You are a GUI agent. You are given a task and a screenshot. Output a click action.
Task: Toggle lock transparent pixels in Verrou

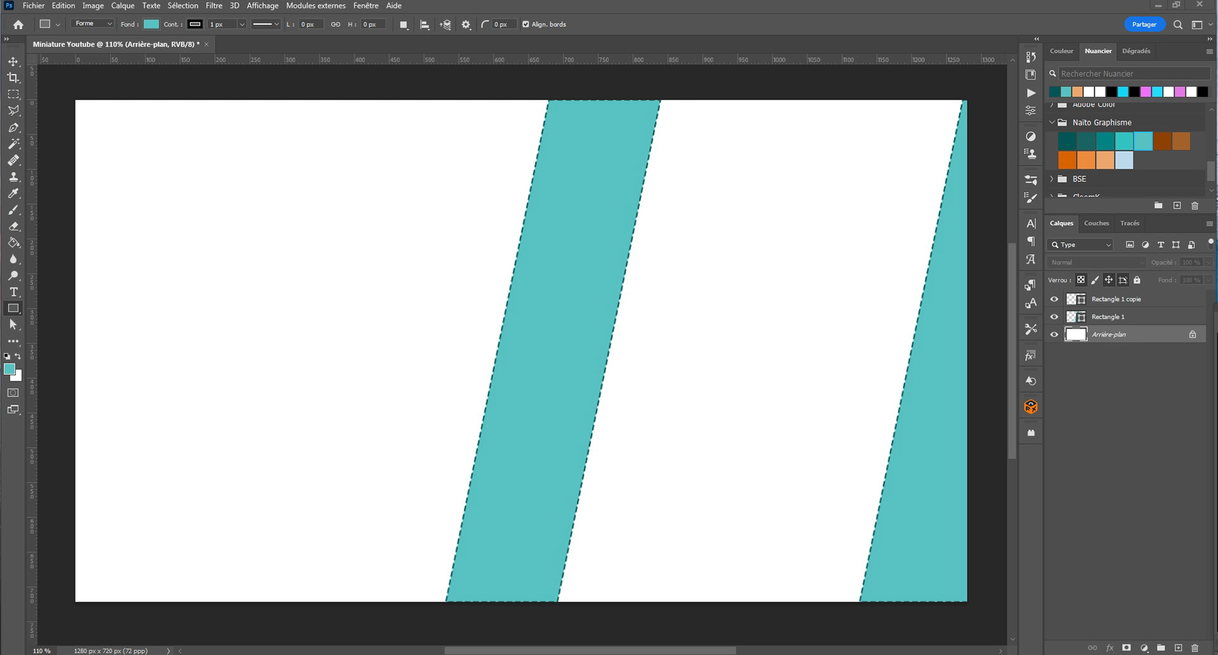point(1081,280)
